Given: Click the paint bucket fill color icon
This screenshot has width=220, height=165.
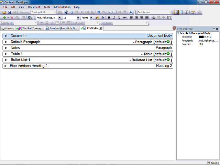Looking at the screenshot, I should (x=103, y=18).
